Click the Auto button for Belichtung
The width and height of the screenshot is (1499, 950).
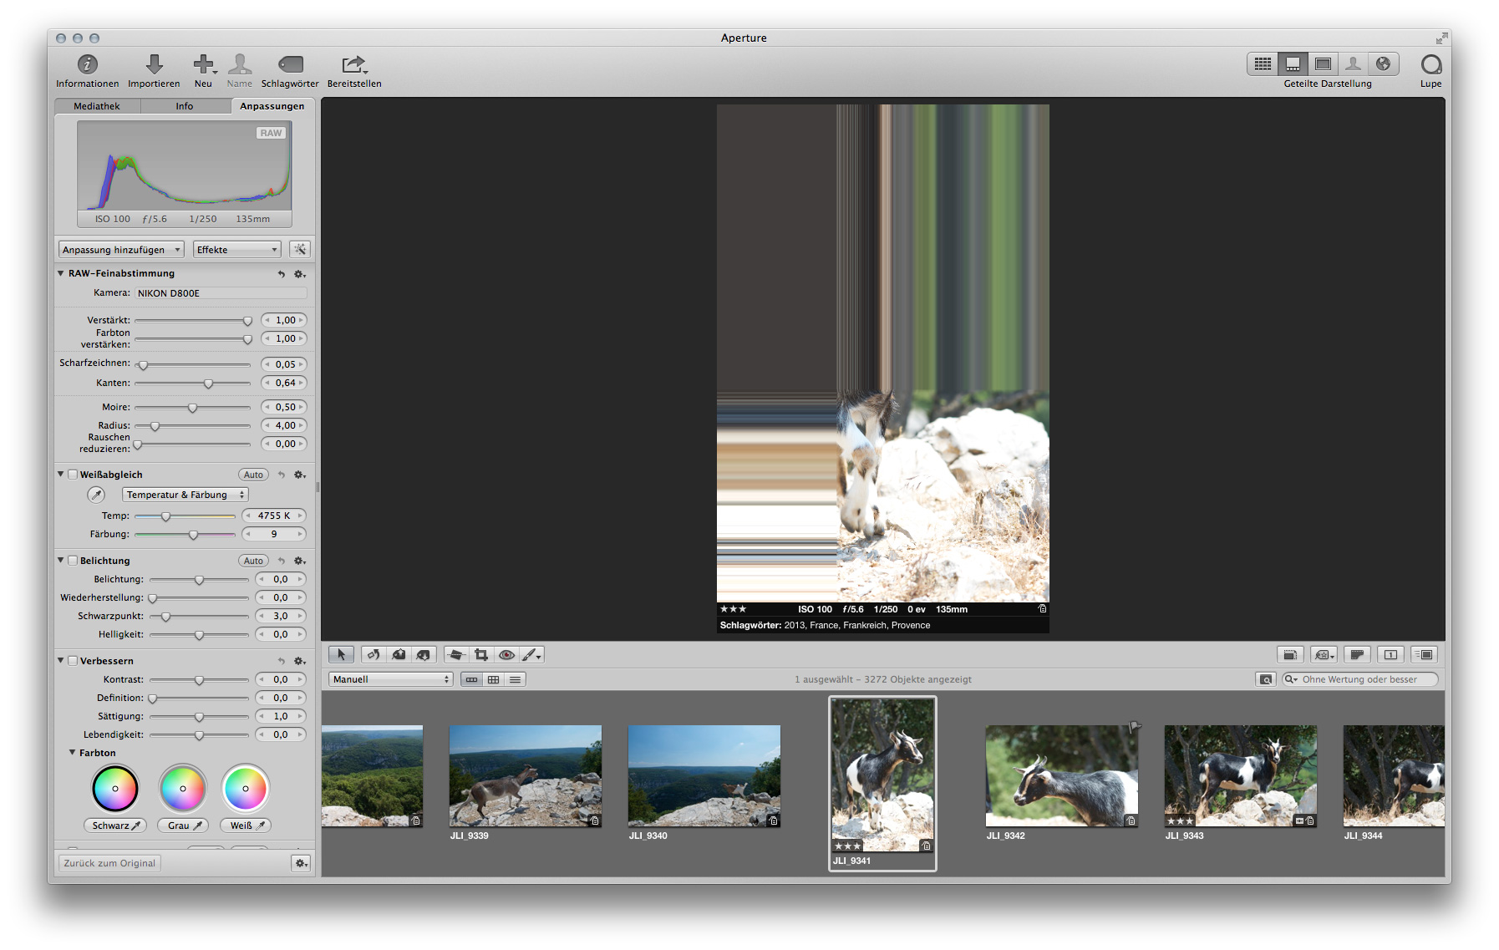pos(253,561)
